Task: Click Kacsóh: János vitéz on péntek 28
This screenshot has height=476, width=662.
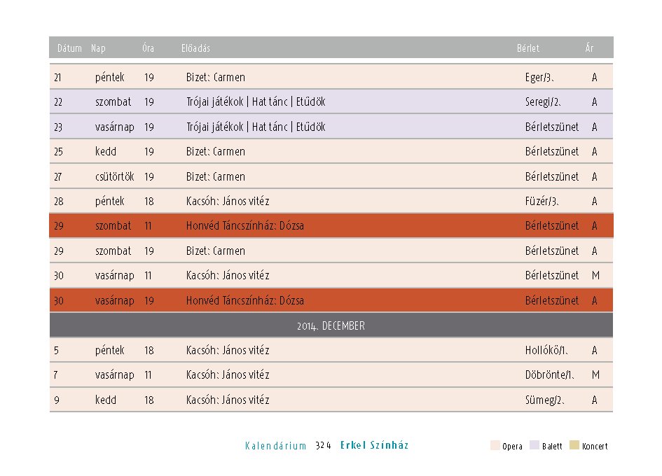Action: coord(228,201)
